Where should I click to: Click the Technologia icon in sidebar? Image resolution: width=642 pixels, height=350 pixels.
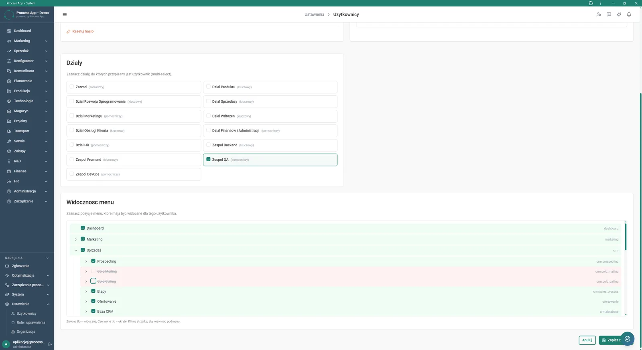[x=9, y=101]
